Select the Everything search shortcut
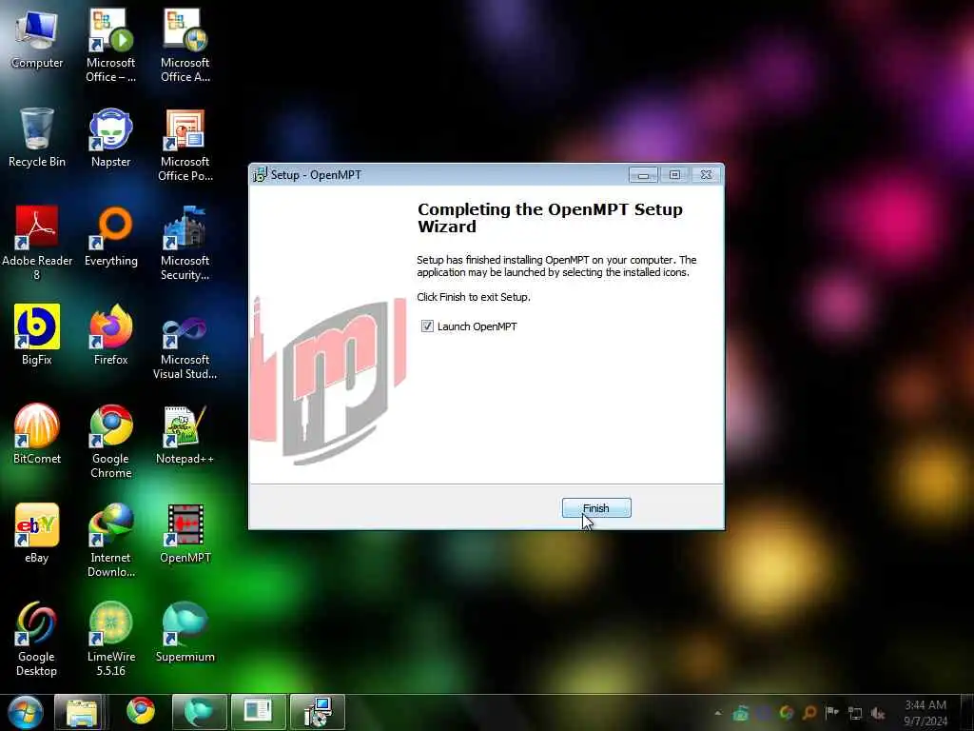Image resolution: width=974 pixels, height=731 pixels. [x=110, y=237]
